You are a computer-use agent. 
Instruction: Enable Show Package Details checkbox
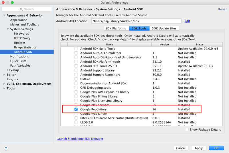[x=187, y=130]
